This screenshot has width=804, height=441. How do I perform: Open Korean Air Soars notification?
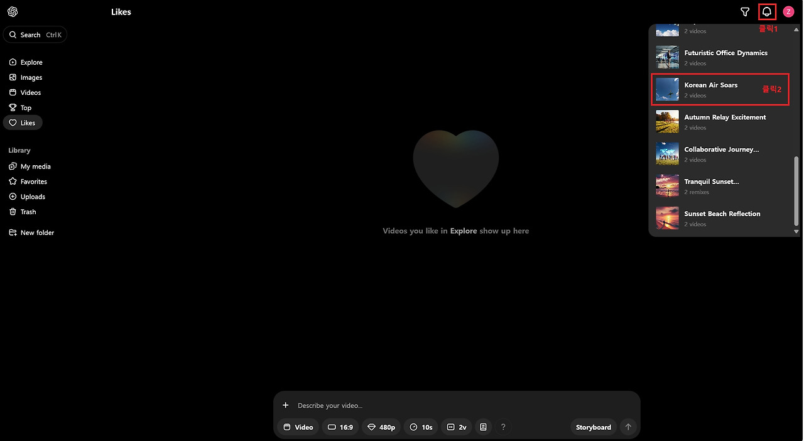click(721, 89)
